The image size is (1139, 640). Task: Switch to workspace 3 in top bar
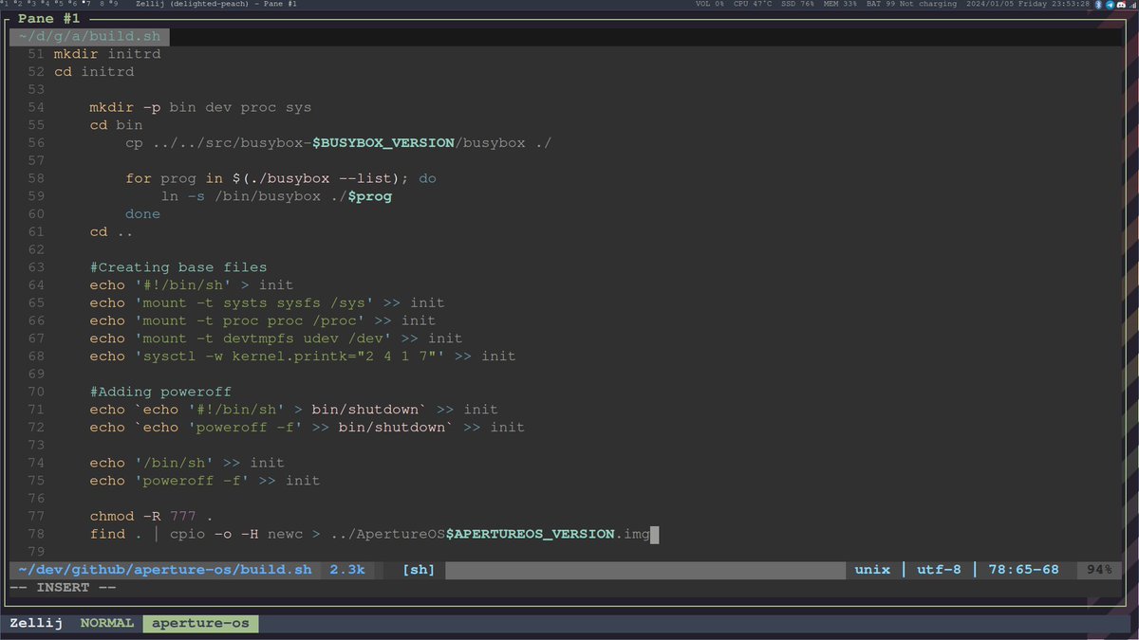click(x=32, y=4)
